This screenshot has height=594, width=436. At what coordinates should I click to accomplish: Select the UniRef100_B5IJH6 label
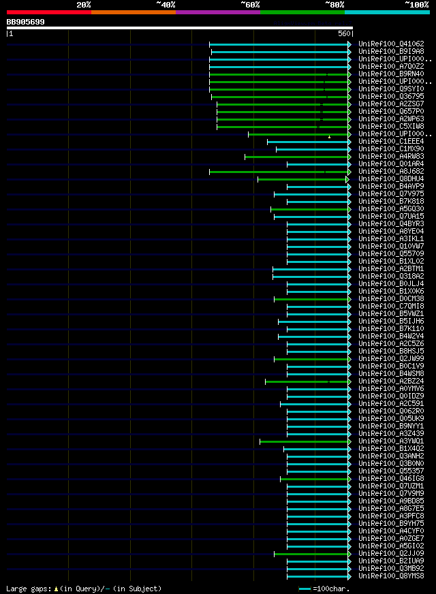[391, 322]
